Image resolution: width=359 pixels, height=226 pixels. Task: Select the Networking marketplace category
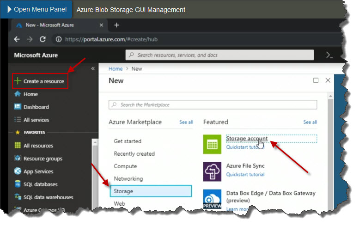pos(128,179)
